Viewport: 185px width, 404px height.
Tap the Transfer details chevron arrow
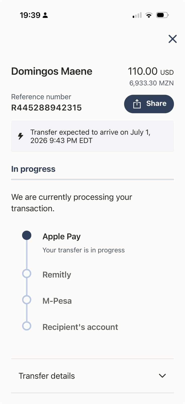(162, 376)
